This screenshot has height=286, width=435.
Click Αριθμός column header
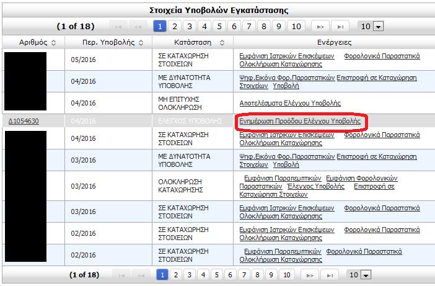33,42
